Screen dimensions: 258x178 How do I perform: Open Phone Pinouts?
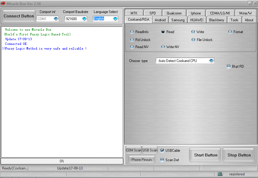pyautogui.click(x=142, y=160)
